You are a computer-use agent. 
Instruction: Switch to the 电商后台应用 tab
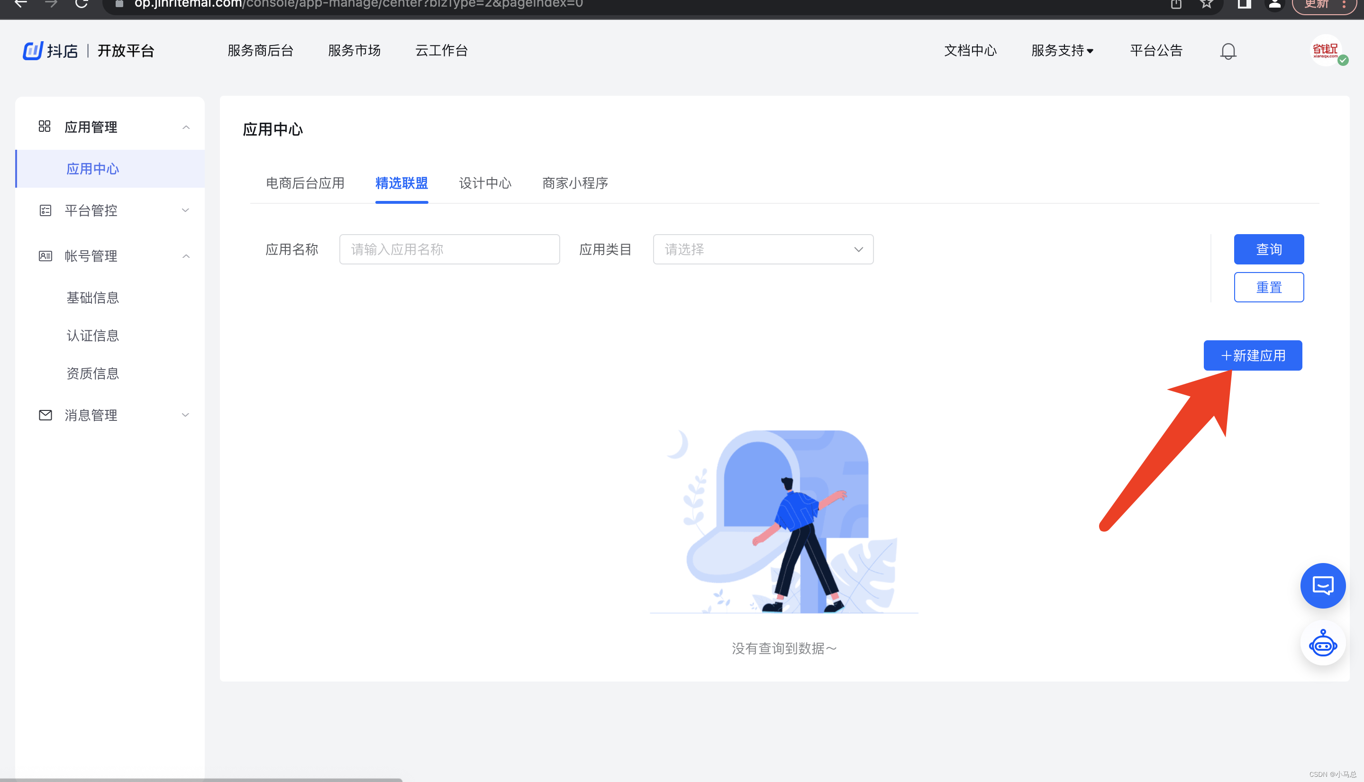[305, 183]
